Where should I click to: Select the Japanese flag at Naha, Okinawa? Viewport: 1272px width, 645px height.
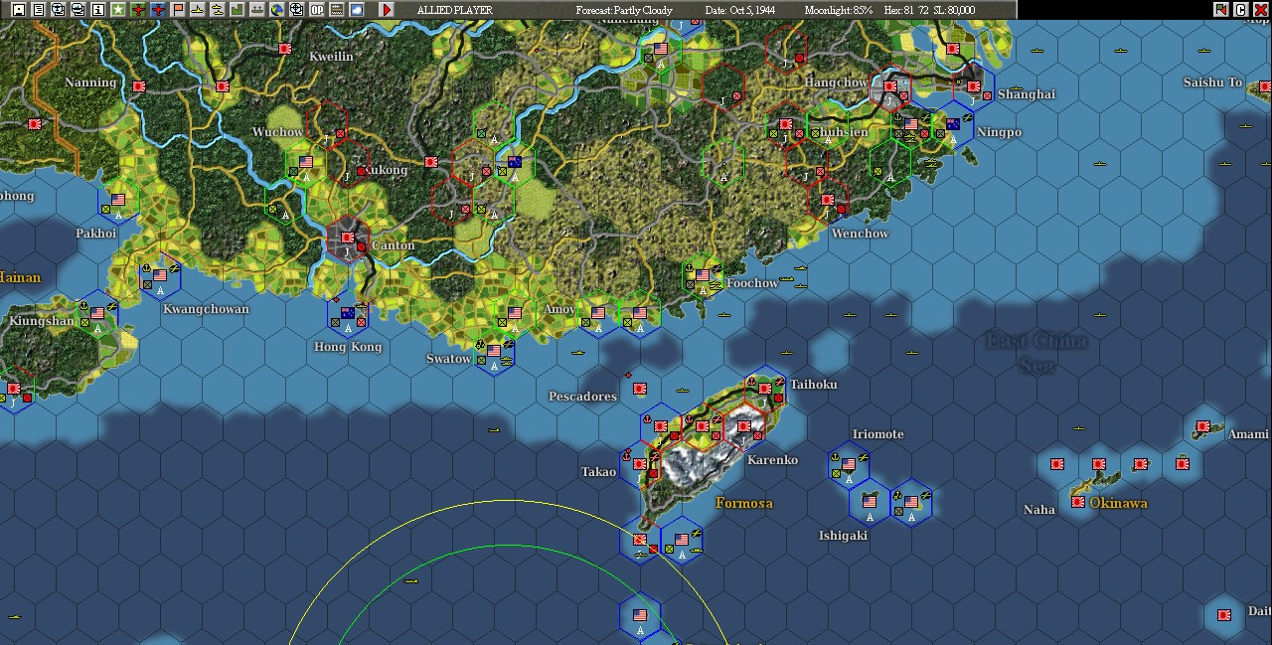tap(1078, 503)
